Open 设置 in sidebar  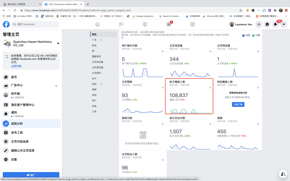pos(31,159)
